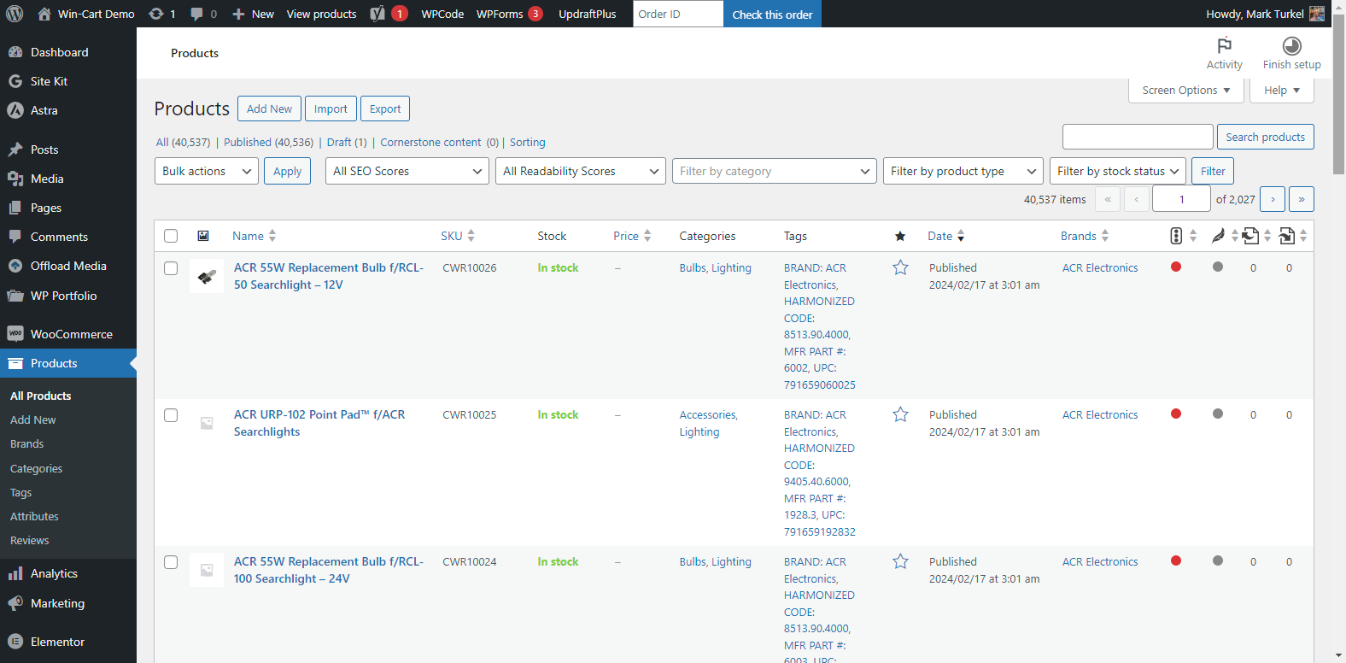Screen dimensions: 1346x663
Task: Star the ACR RCL-50 Searchlight 12V product
Action: pos(900,267)
